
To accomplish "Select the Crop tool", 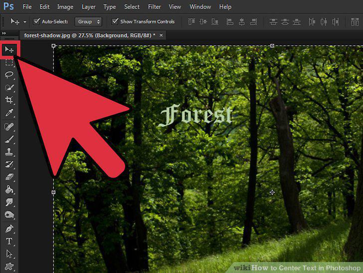I will tap(9, 100).
